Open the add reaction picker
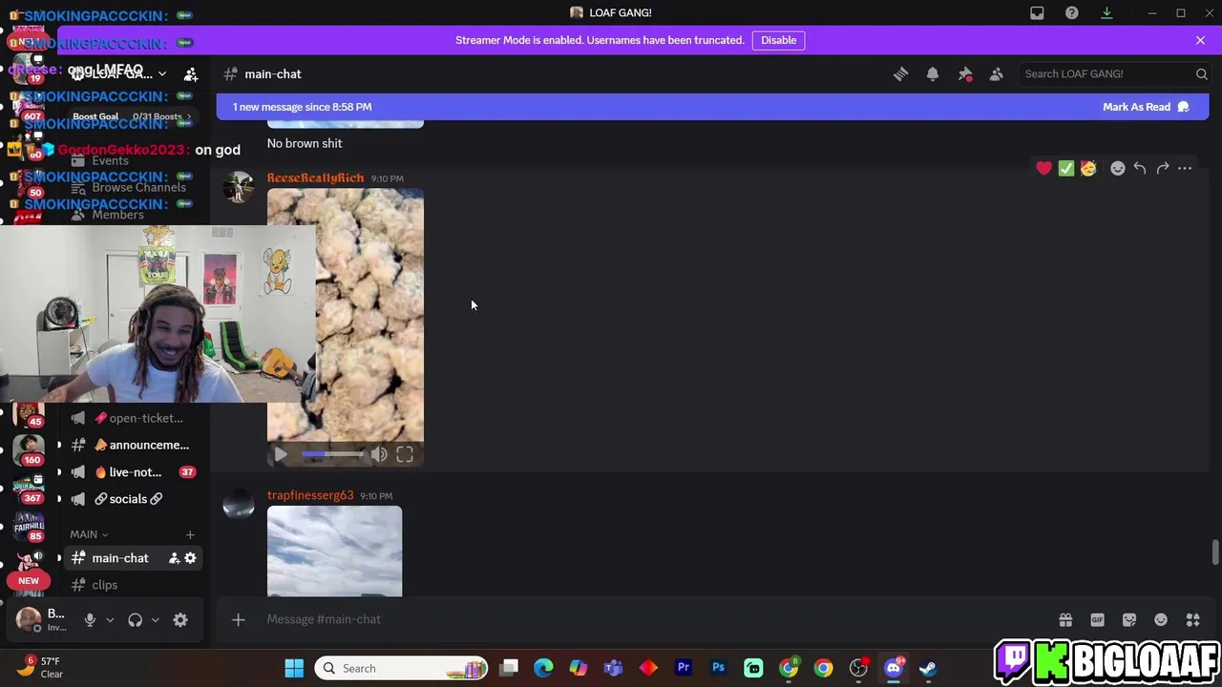Image resolution: width=1222 pixels, height=687 pixels. pyautogui.click(x=1118, y=169)
